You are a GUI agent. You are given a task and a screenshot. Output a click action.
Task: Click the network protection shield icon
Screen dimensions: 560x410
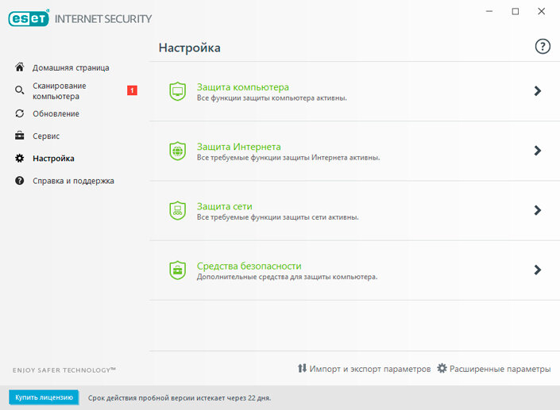click(177, 210)
